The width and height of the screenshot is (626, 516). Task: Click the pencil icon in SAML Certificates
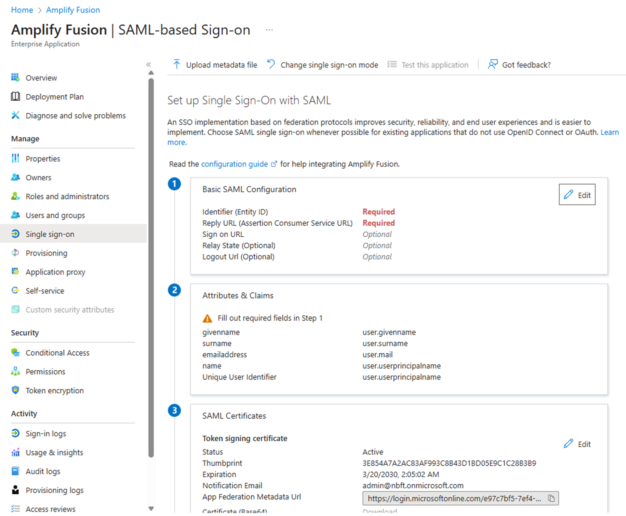568,444
